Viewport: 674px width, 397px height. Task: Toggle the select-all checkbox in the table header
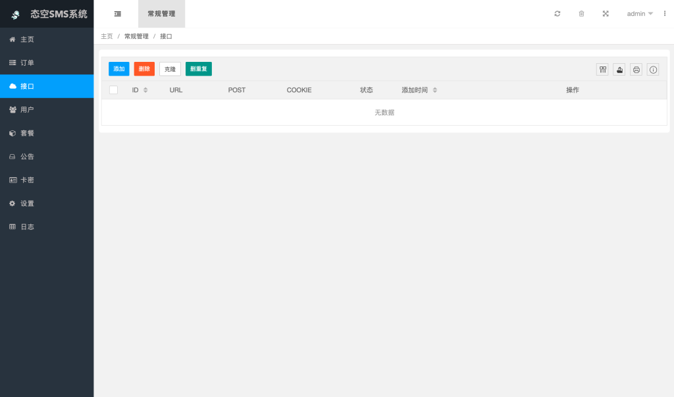click(x=113, y=90)
